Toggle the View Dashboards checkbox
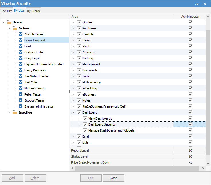The image size is (211, 185). [x=85, y=118]
